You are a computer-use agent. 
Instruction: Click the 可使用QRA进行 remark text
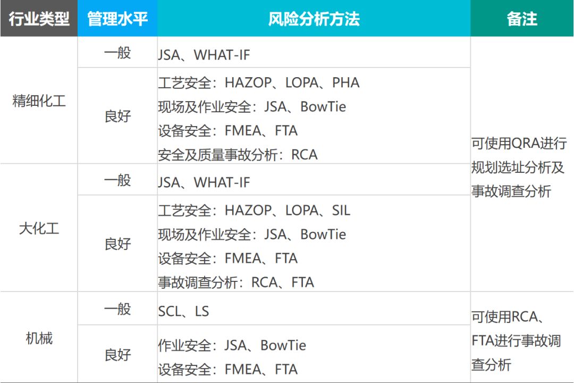(x=519, y=143)
